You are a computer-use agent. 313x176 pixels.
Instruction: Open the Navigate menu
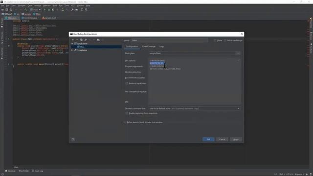22,5
